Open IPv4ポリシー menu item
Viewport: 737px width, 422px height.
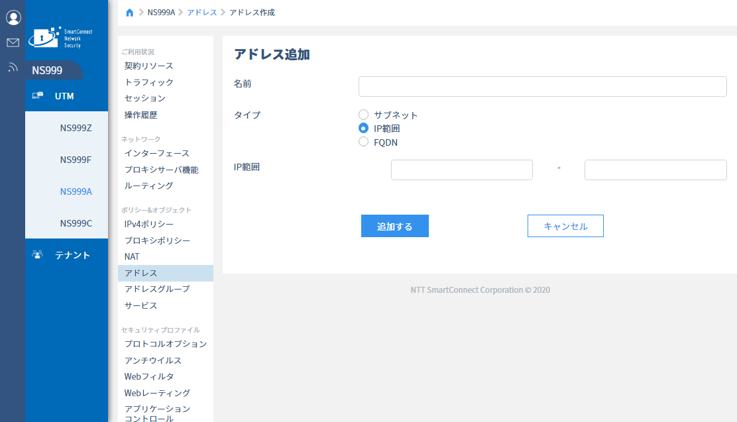click(148, 224)
